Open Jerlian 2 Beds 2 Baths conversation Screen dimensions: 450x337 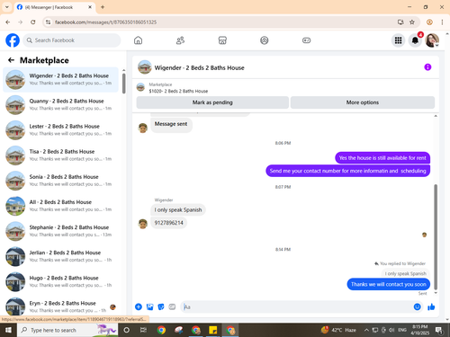pos(60,256)
